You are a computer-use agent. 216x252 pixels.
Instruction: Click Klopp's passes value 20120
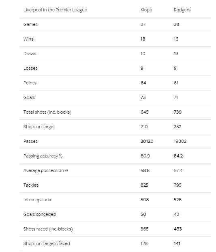click(147, 141)
